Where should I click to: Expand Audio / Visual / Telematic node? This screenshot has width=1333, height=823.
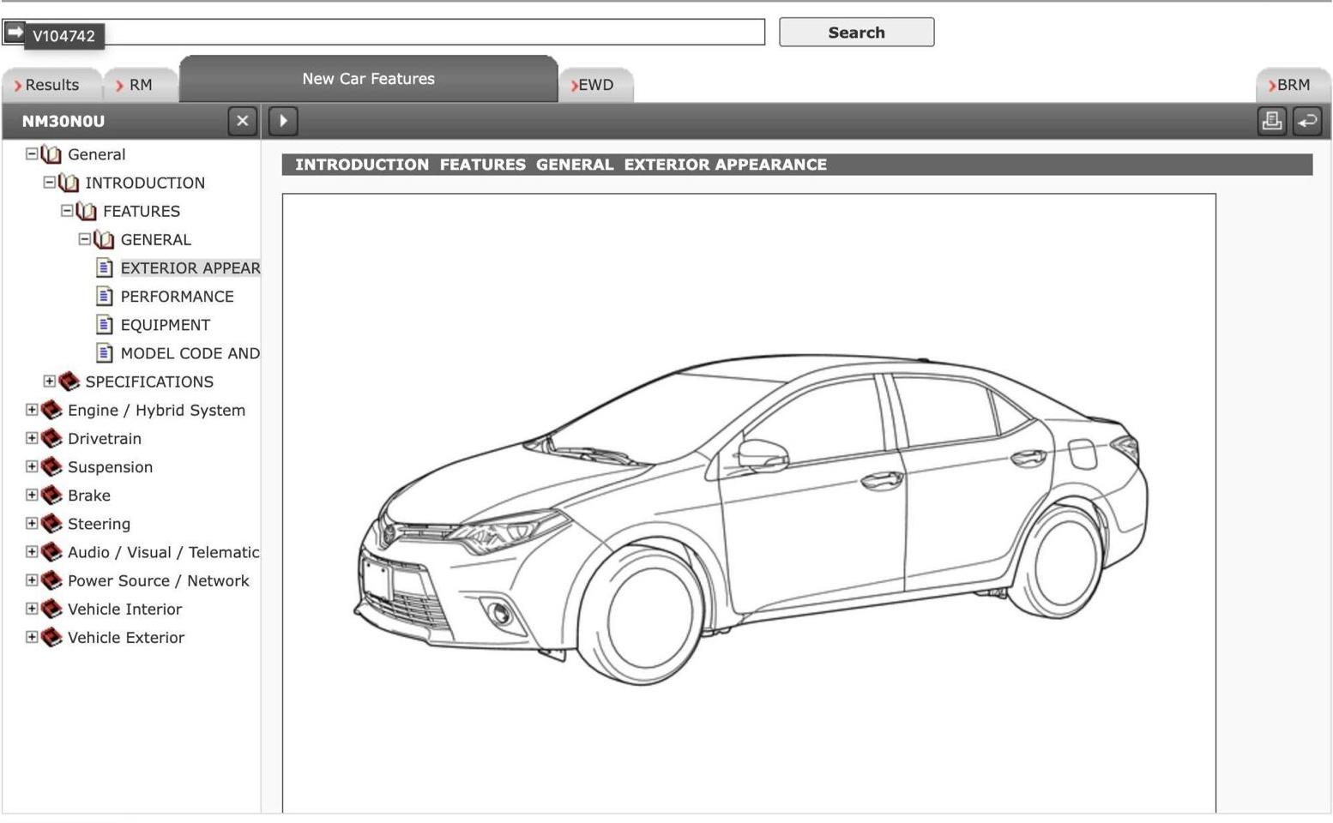coord(32,551)
